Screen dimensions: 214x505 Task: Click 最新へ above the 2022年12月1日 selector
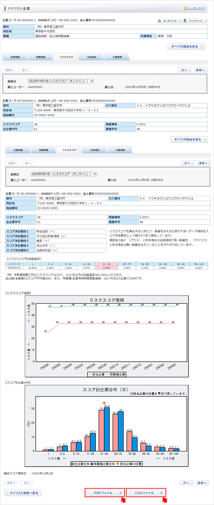point(9,70)
